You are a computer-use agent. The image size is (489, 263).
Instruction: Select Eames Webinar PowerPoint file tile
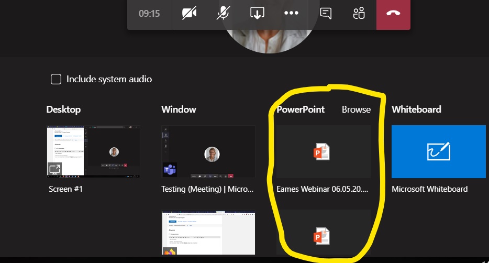pos(324,151)
